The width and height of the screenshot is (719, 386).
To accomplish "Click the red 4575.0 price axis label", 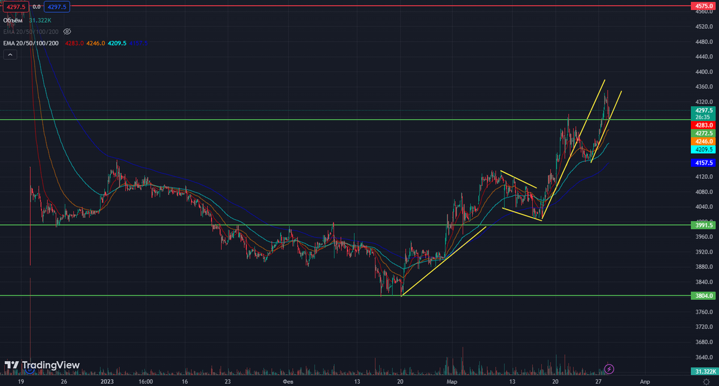I will pos(703,6).
